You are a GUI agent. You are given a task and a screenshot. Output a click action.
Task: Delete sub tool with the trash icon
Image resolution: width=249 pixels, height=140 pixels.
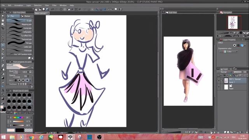(x=32, y=58)
